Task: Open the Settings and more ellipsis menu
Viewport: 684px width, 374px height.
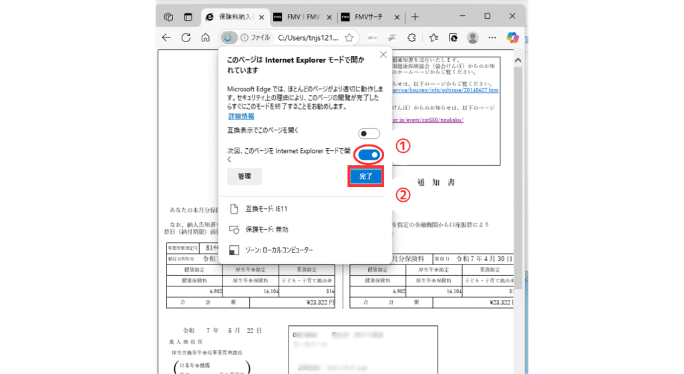Action: (492, 38)
